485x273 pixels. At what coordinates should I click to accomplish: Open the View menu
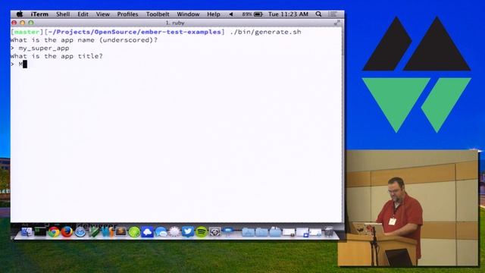103,14
